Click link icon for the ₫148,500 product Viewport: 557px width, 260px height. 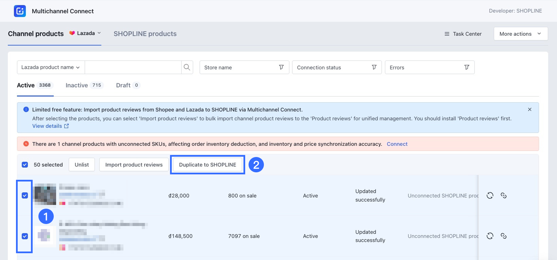pyautogui.click(x=504, y=236)
